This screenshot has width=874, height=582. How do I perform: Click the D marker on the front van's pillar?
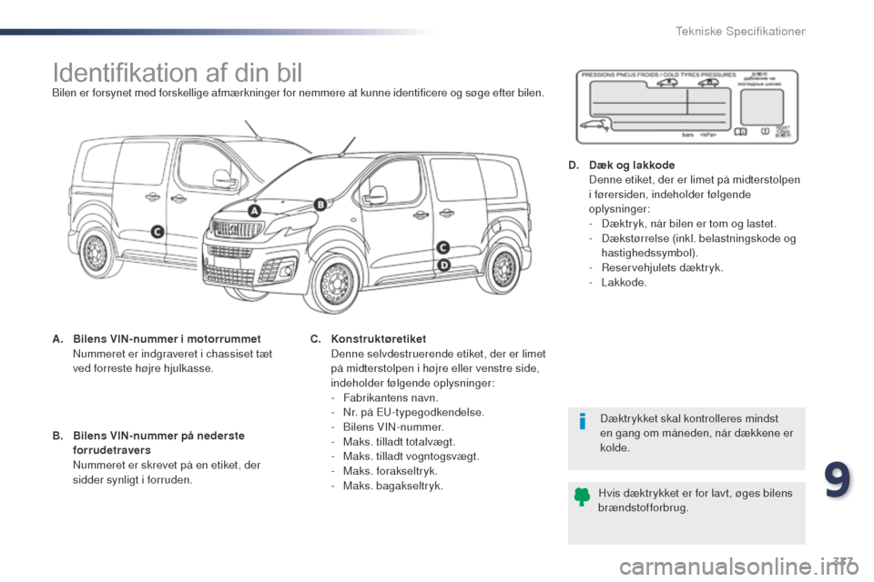[x=443, y=266]
